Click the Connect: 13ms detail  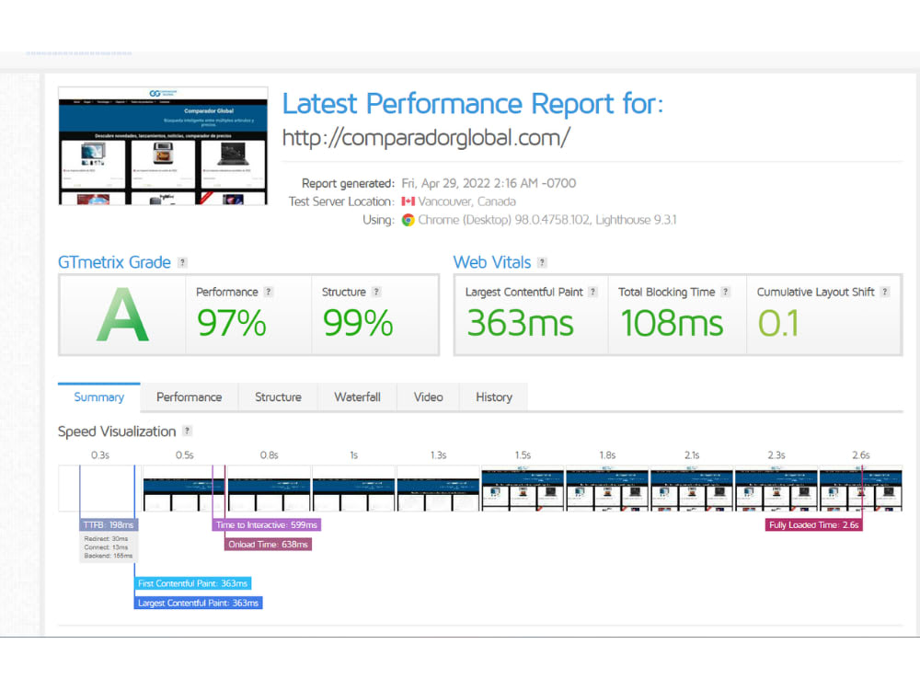coord(106,546)
